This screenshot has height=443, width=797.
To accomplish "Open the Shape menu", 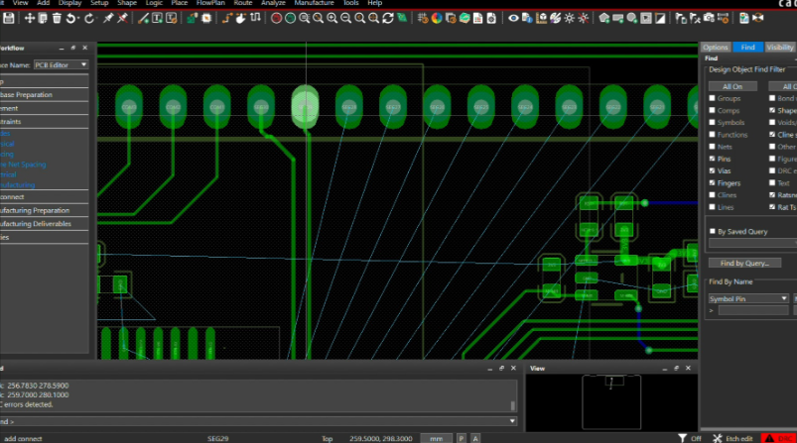I will [x=127, y=3].
